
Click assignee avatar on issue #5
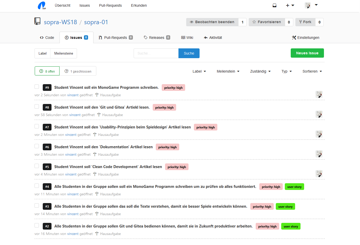tap(319, 174)
